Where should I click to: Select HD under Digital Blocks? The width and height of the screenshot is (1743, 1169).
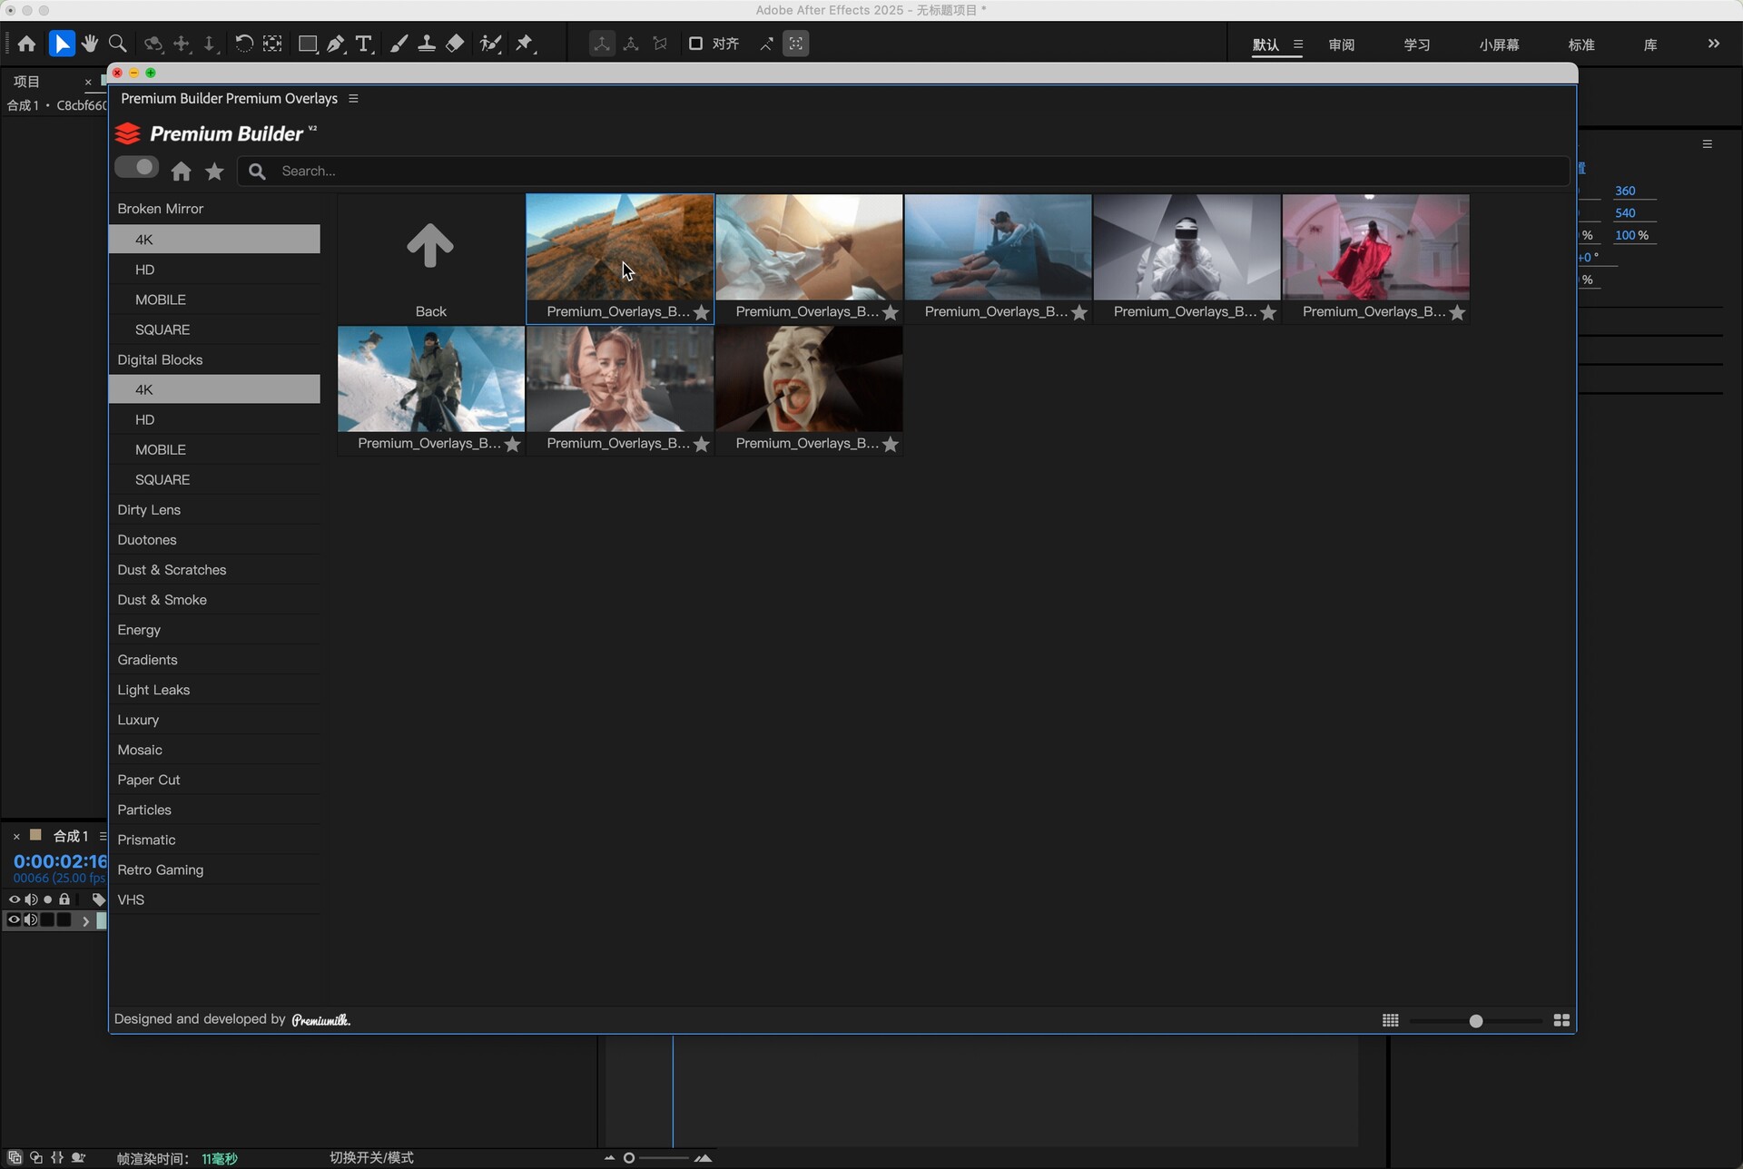pos(145,419)
